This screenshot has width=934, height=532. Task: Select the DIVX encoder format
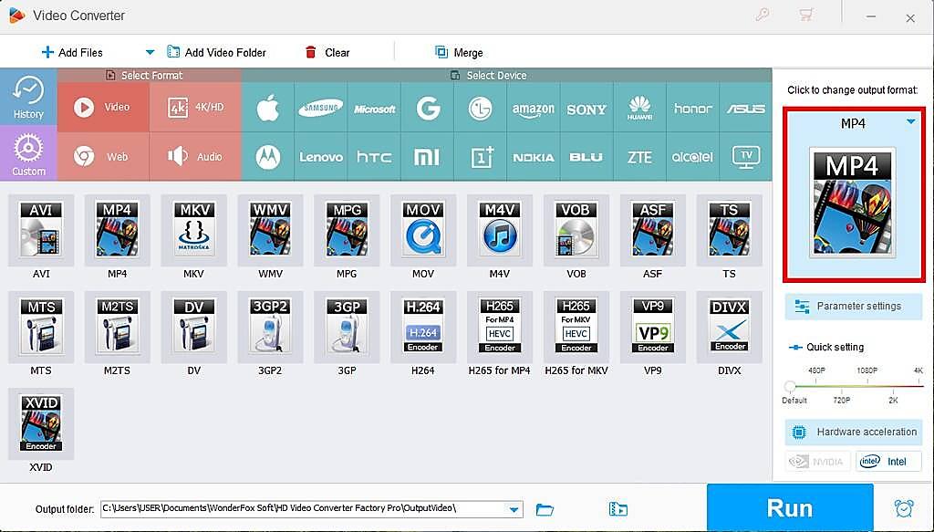point(729,327)
